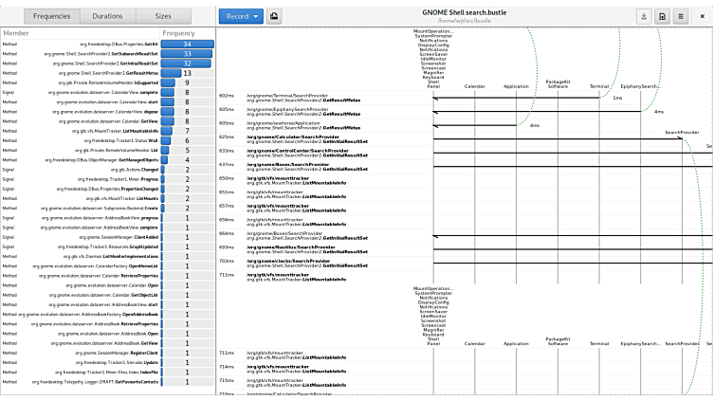Switch to the Sizes tab

click(163, 16)
